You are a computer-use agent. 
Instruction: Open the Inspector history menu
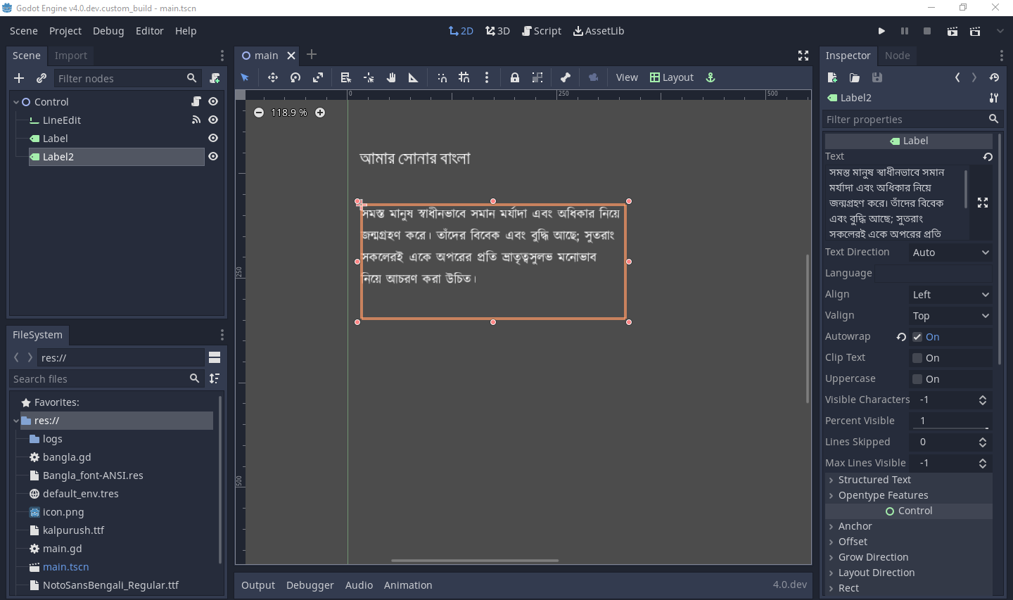[994, 77]
